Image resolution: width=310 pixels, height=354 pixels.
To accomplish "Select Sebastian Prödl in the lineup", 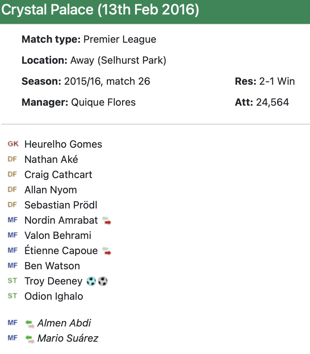I will (61, 205).
